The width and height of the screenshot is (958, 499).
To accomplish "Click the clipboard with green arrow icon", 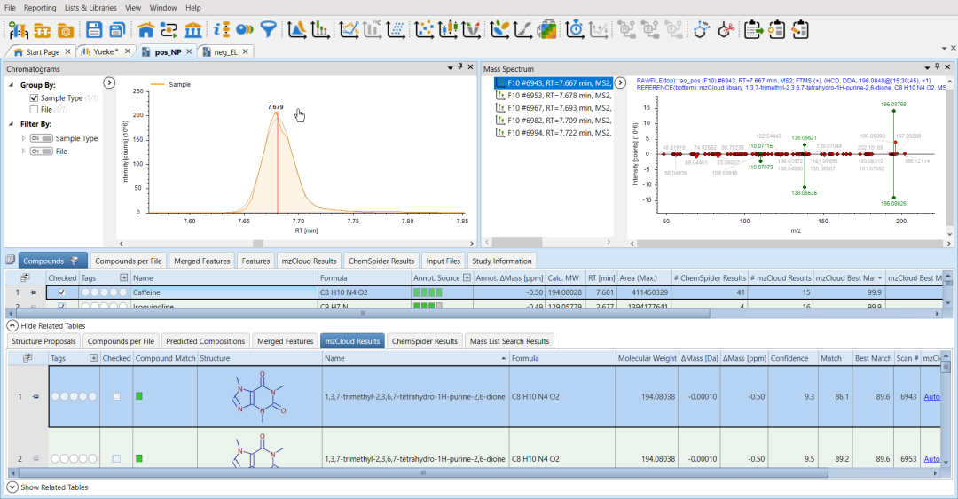I will coord(753,29).
